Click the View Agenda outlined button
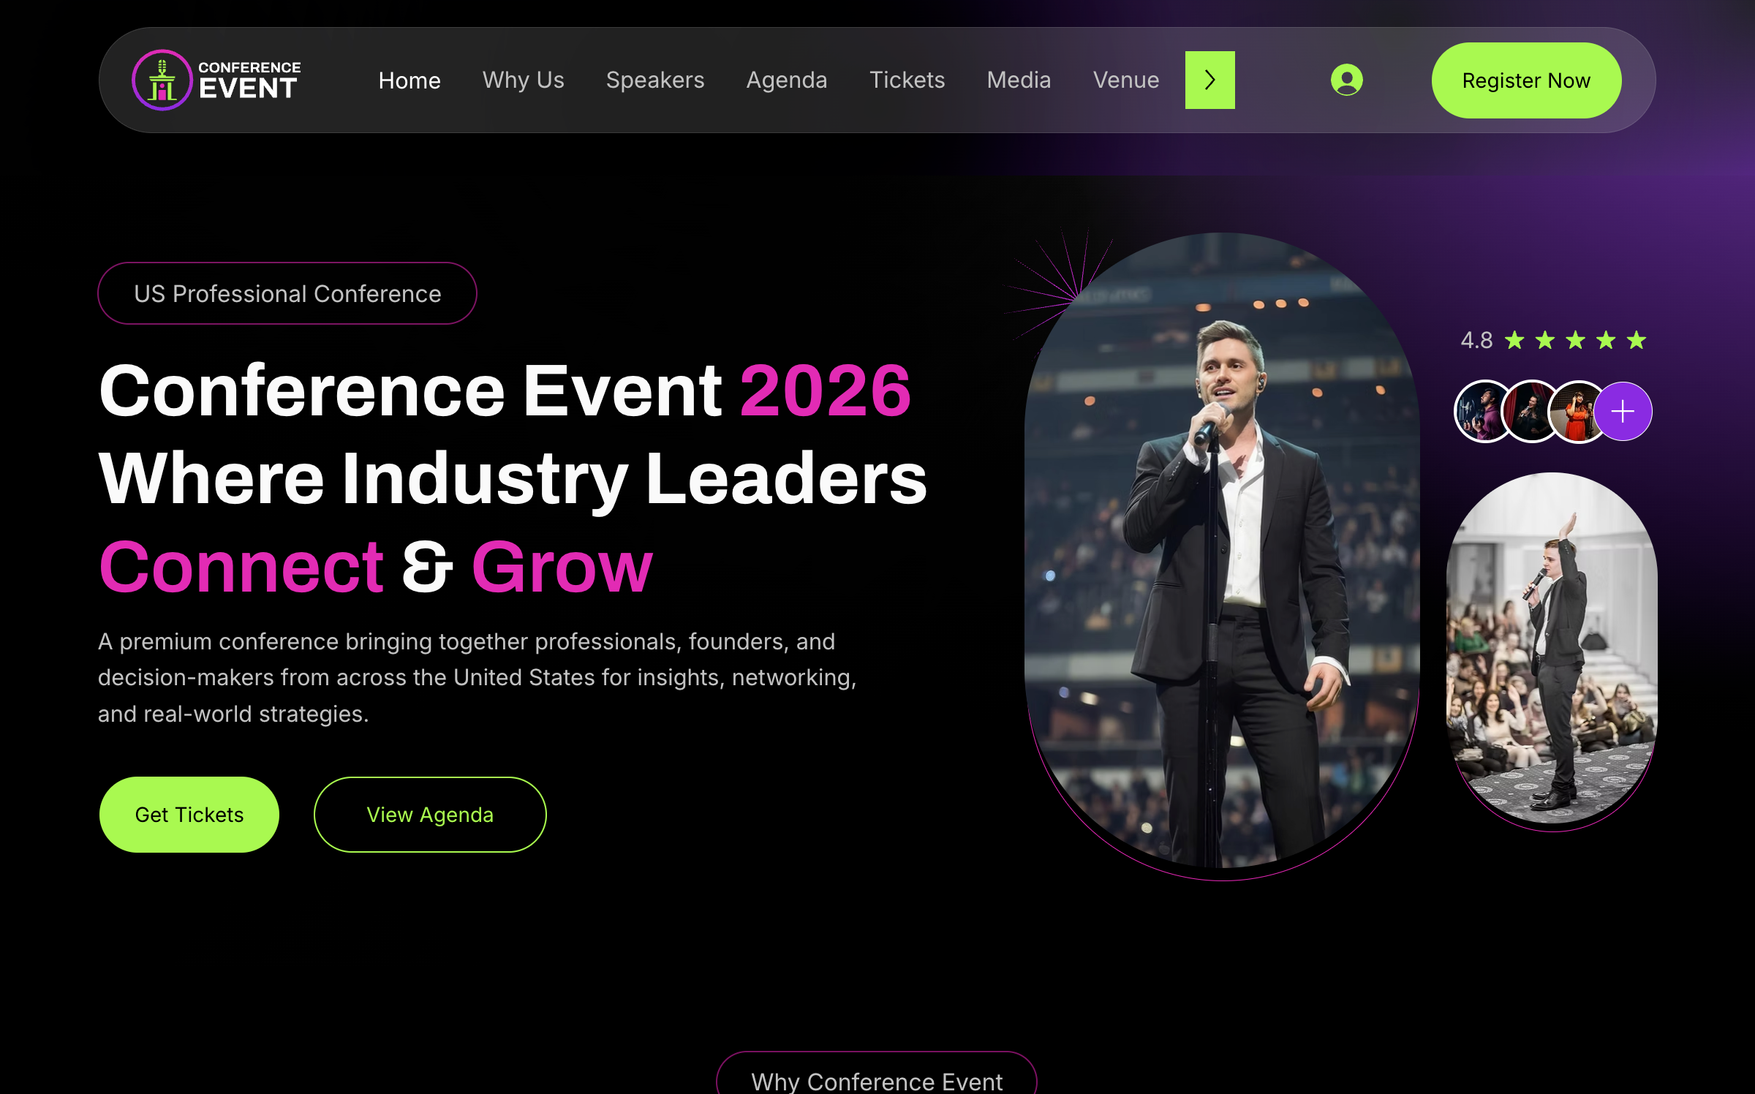The image size is (1755, 1094). (x=430, y=815)
